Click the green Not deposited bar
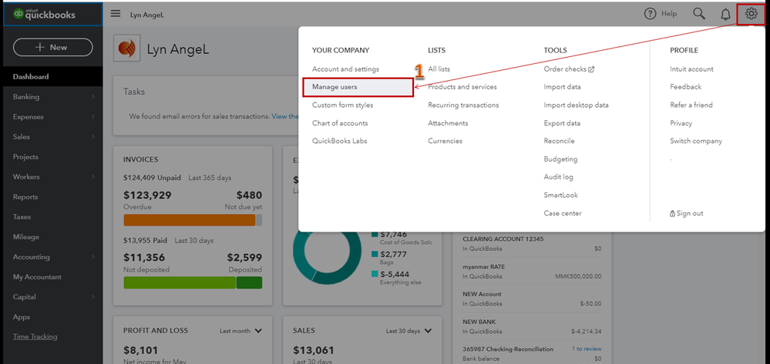The width and height of the screenshot is (770, 364). point(180,282)
